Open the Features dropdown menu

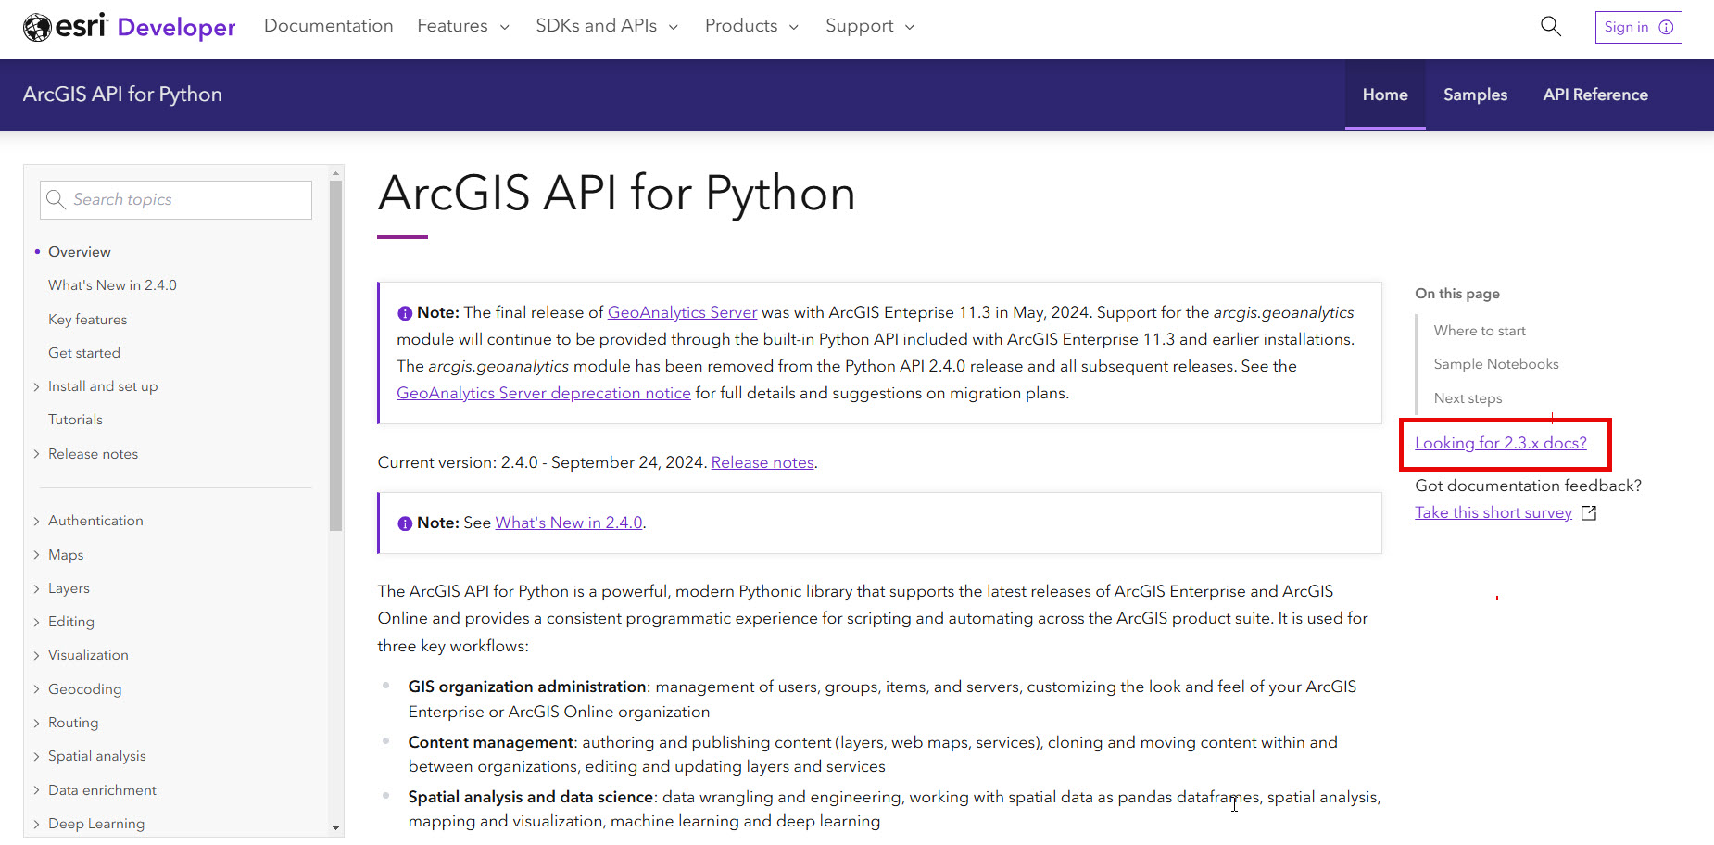click(x=463, y=26)
